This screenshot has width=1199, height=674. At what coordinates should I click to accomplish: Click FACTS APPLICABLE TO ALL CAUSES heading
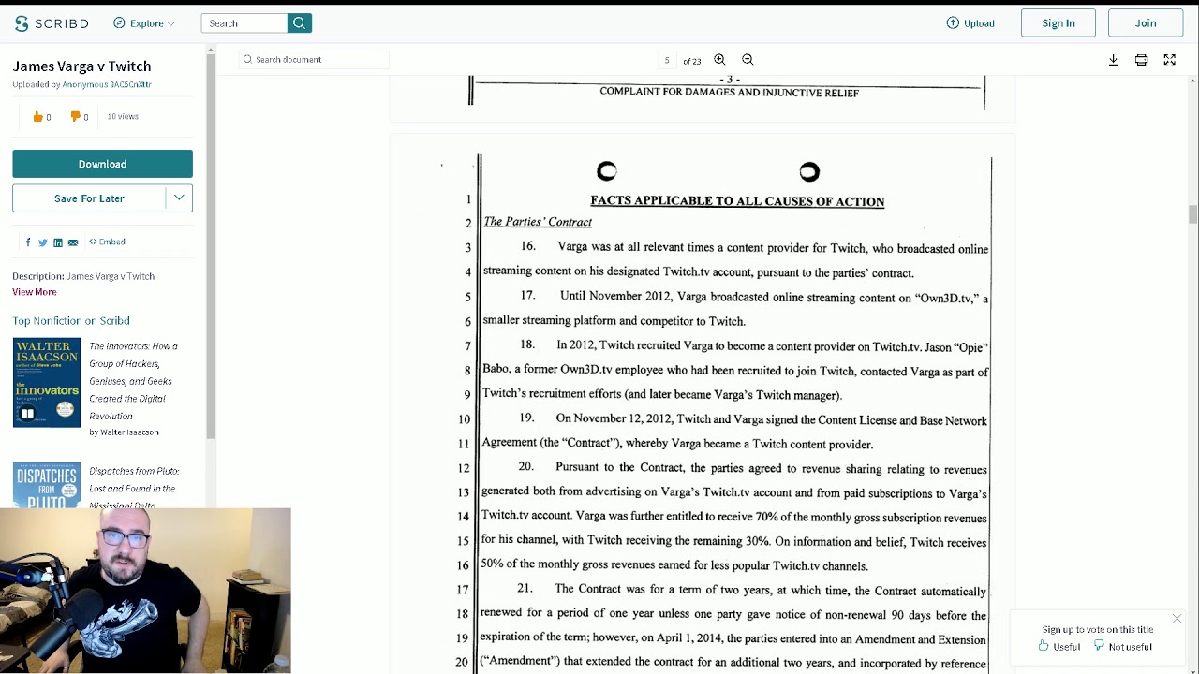[x=737, y=201]
